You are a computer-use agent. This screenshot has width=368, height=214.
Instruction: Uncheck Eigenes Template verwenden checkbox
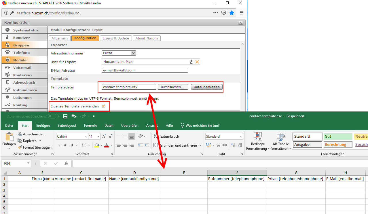tap(104, 106)
